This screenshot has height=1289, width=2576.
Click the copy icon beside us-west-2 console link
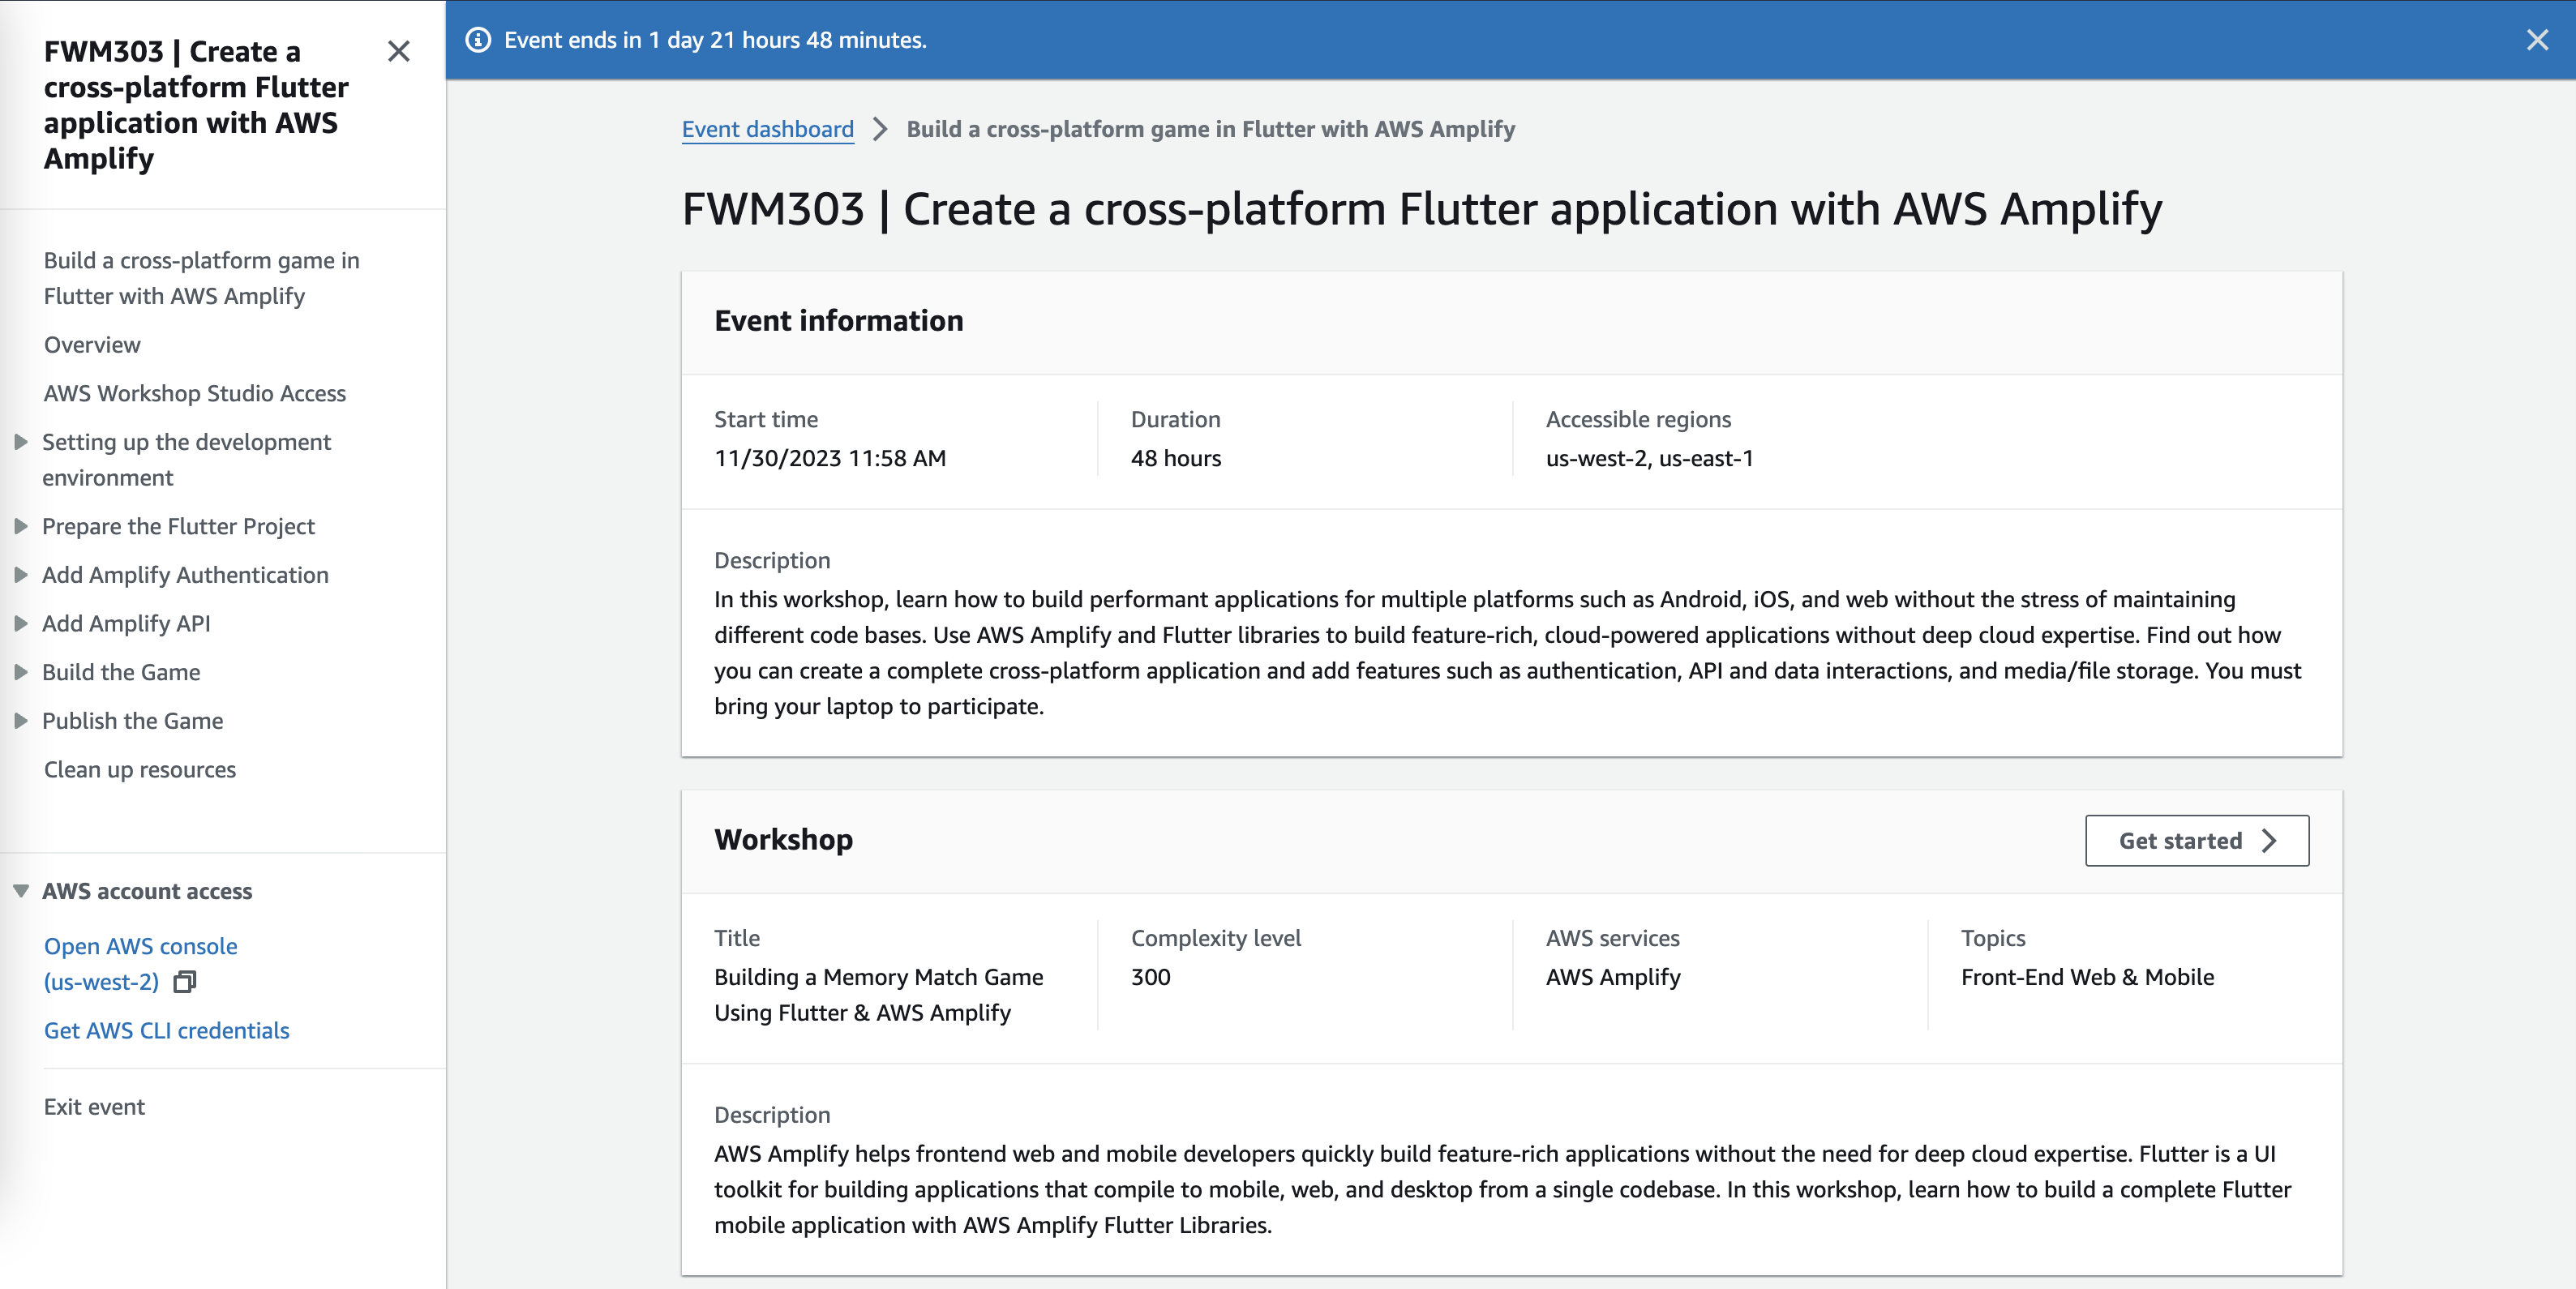[185, 982]
